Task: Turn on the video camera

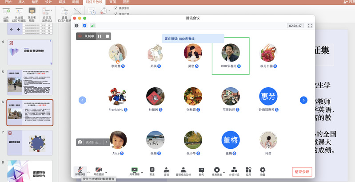Action: coord(99,170)
